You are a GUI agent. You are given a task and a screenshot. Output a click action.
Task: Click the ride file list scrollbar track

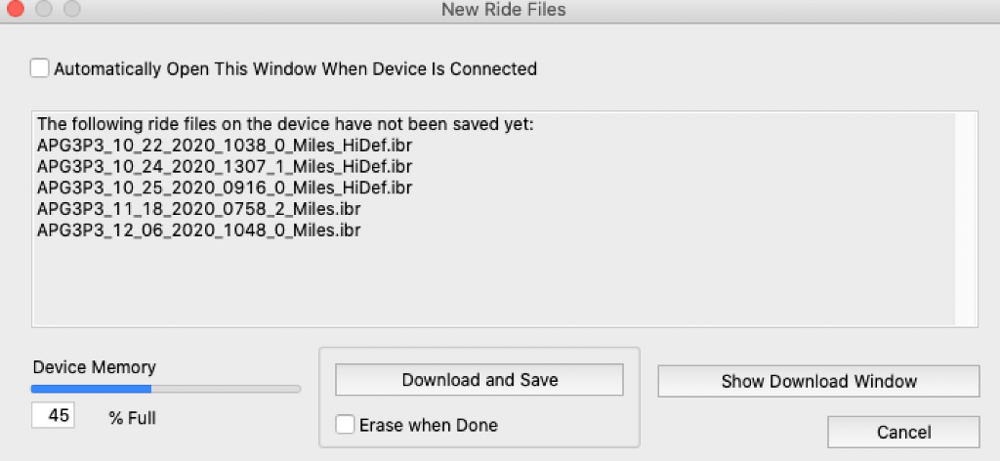pos(967,218)
